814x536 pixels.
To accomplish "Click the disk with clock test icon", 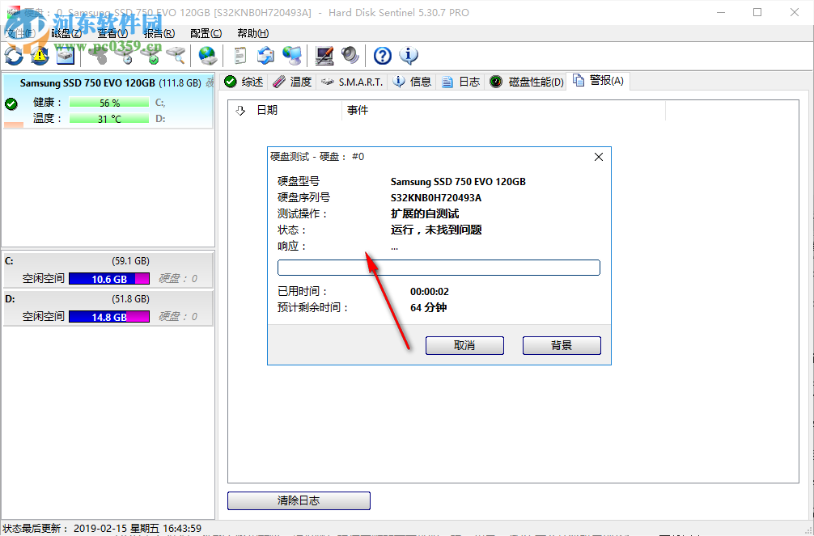I will coord(125,55).
